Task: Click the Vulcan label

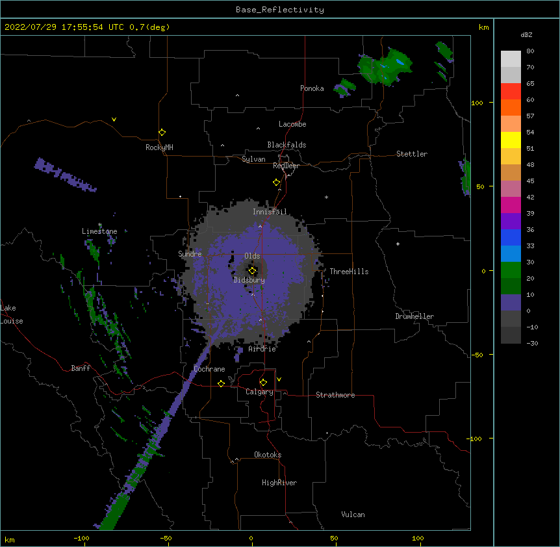Action: (x=353, y=515)
